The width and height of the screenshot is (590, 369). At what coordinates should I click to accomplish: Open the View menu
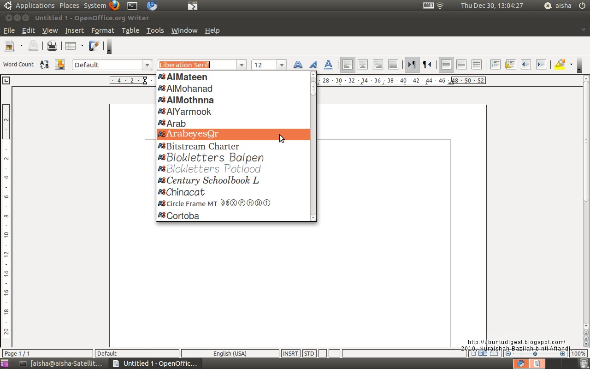(50, 30)
